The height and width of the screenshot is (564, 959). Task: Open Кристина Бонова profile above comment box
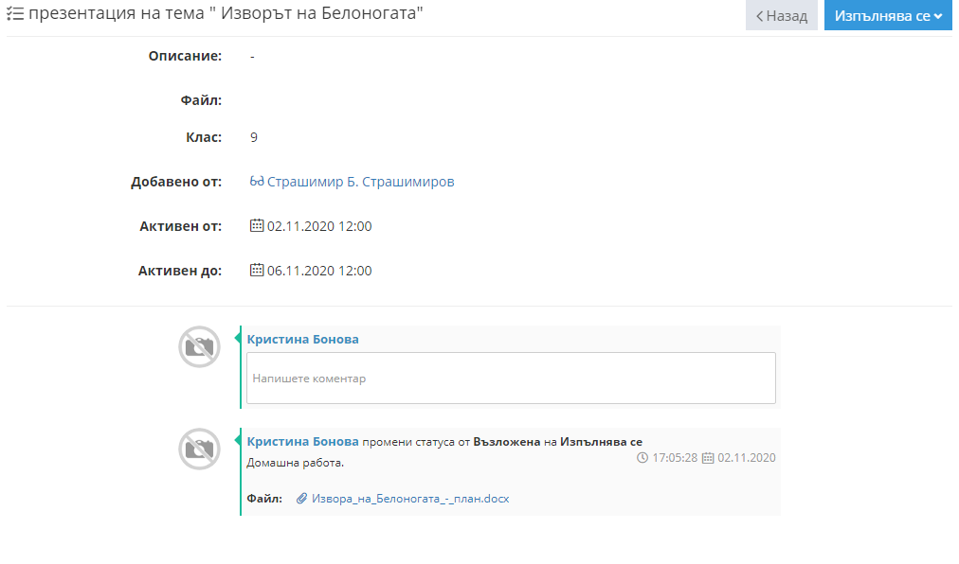302,339
